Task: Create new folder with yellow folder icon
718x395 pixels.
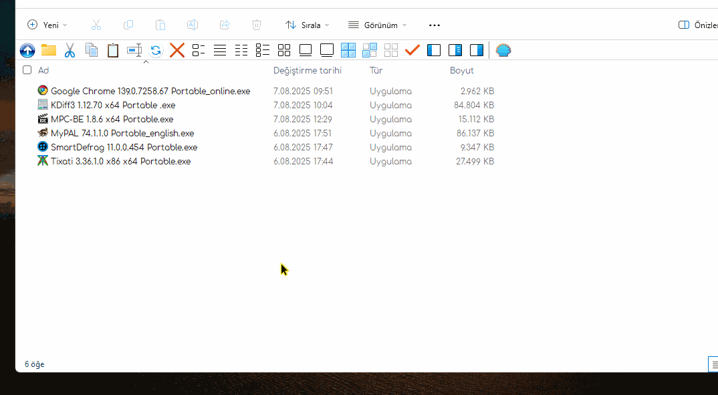Action: click(x=49, y=50)
